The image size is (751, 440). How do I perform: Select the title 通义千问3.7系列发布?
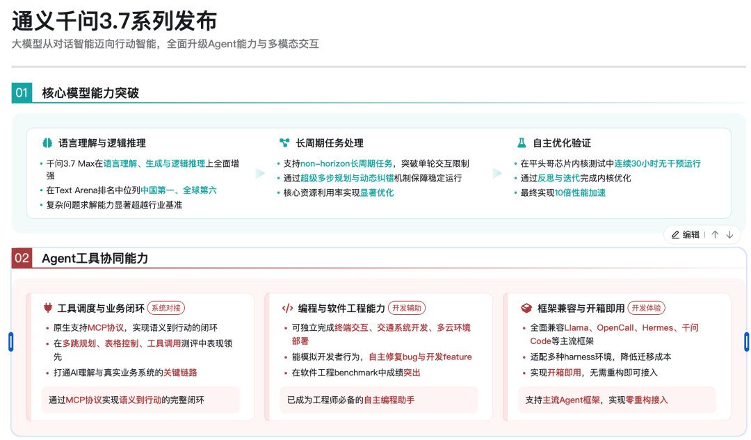point(115,21)
